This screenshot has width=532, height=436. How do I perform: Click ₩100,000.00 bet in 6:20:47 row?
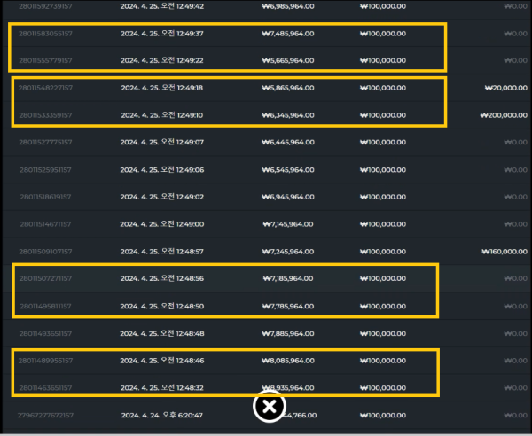click(383, 416)
